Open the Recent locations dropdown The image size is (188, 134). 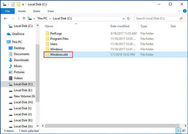pos(19,19)
